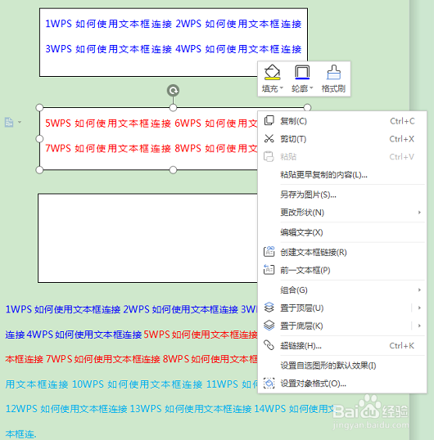Choose Copy 复制(C) from context menu
The image size is (434, 440).
pyautogui.click(x=341, y=121)
